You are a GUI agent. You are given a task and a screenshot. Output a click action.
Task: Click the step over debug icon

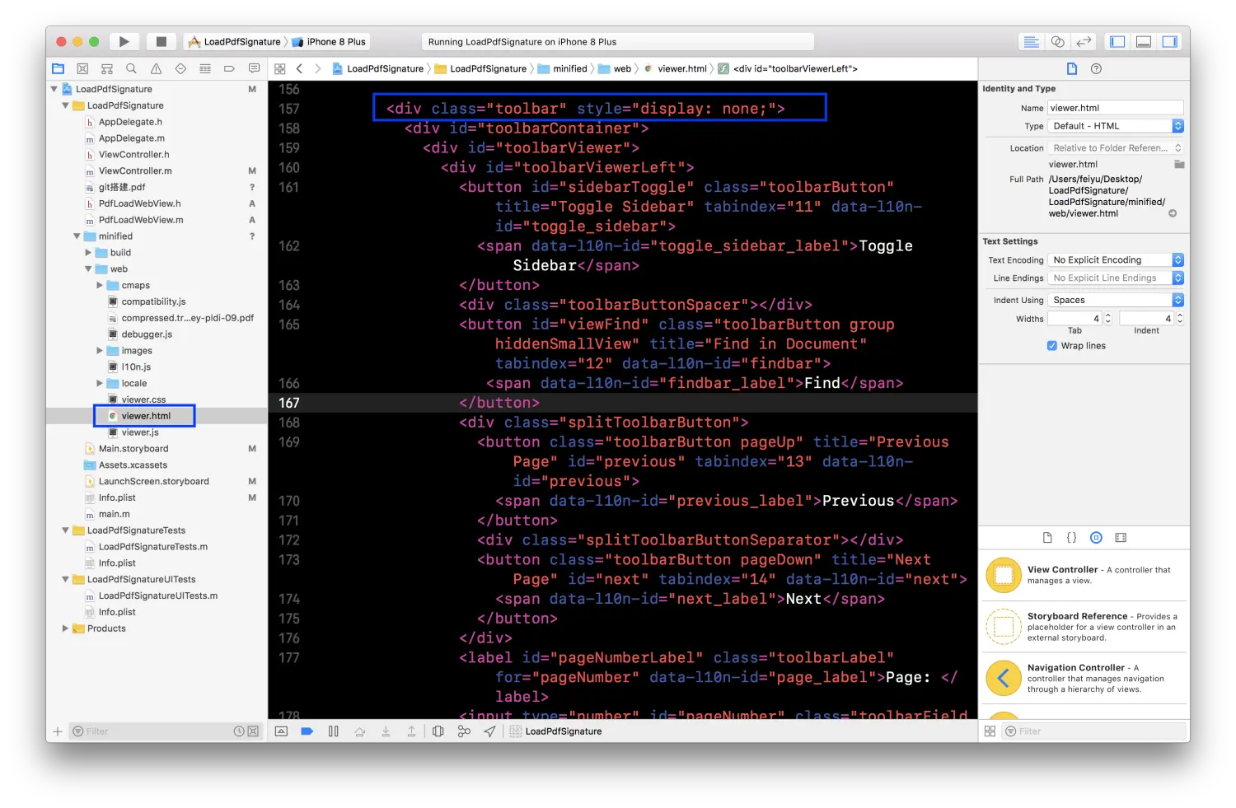359,731
